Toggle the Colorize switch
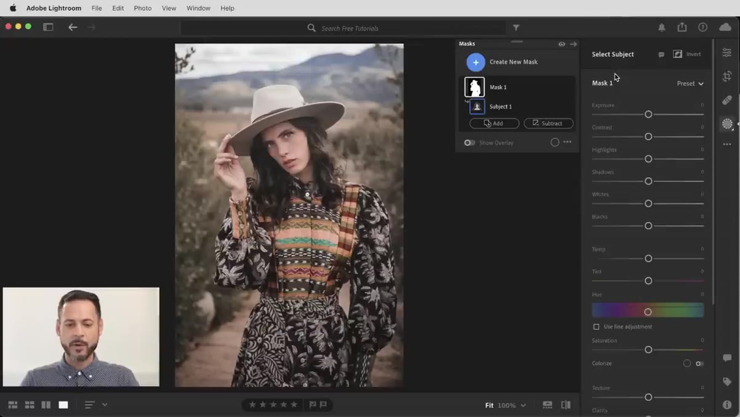The width and height of the screenshot is (740, 417). point(699,363)
